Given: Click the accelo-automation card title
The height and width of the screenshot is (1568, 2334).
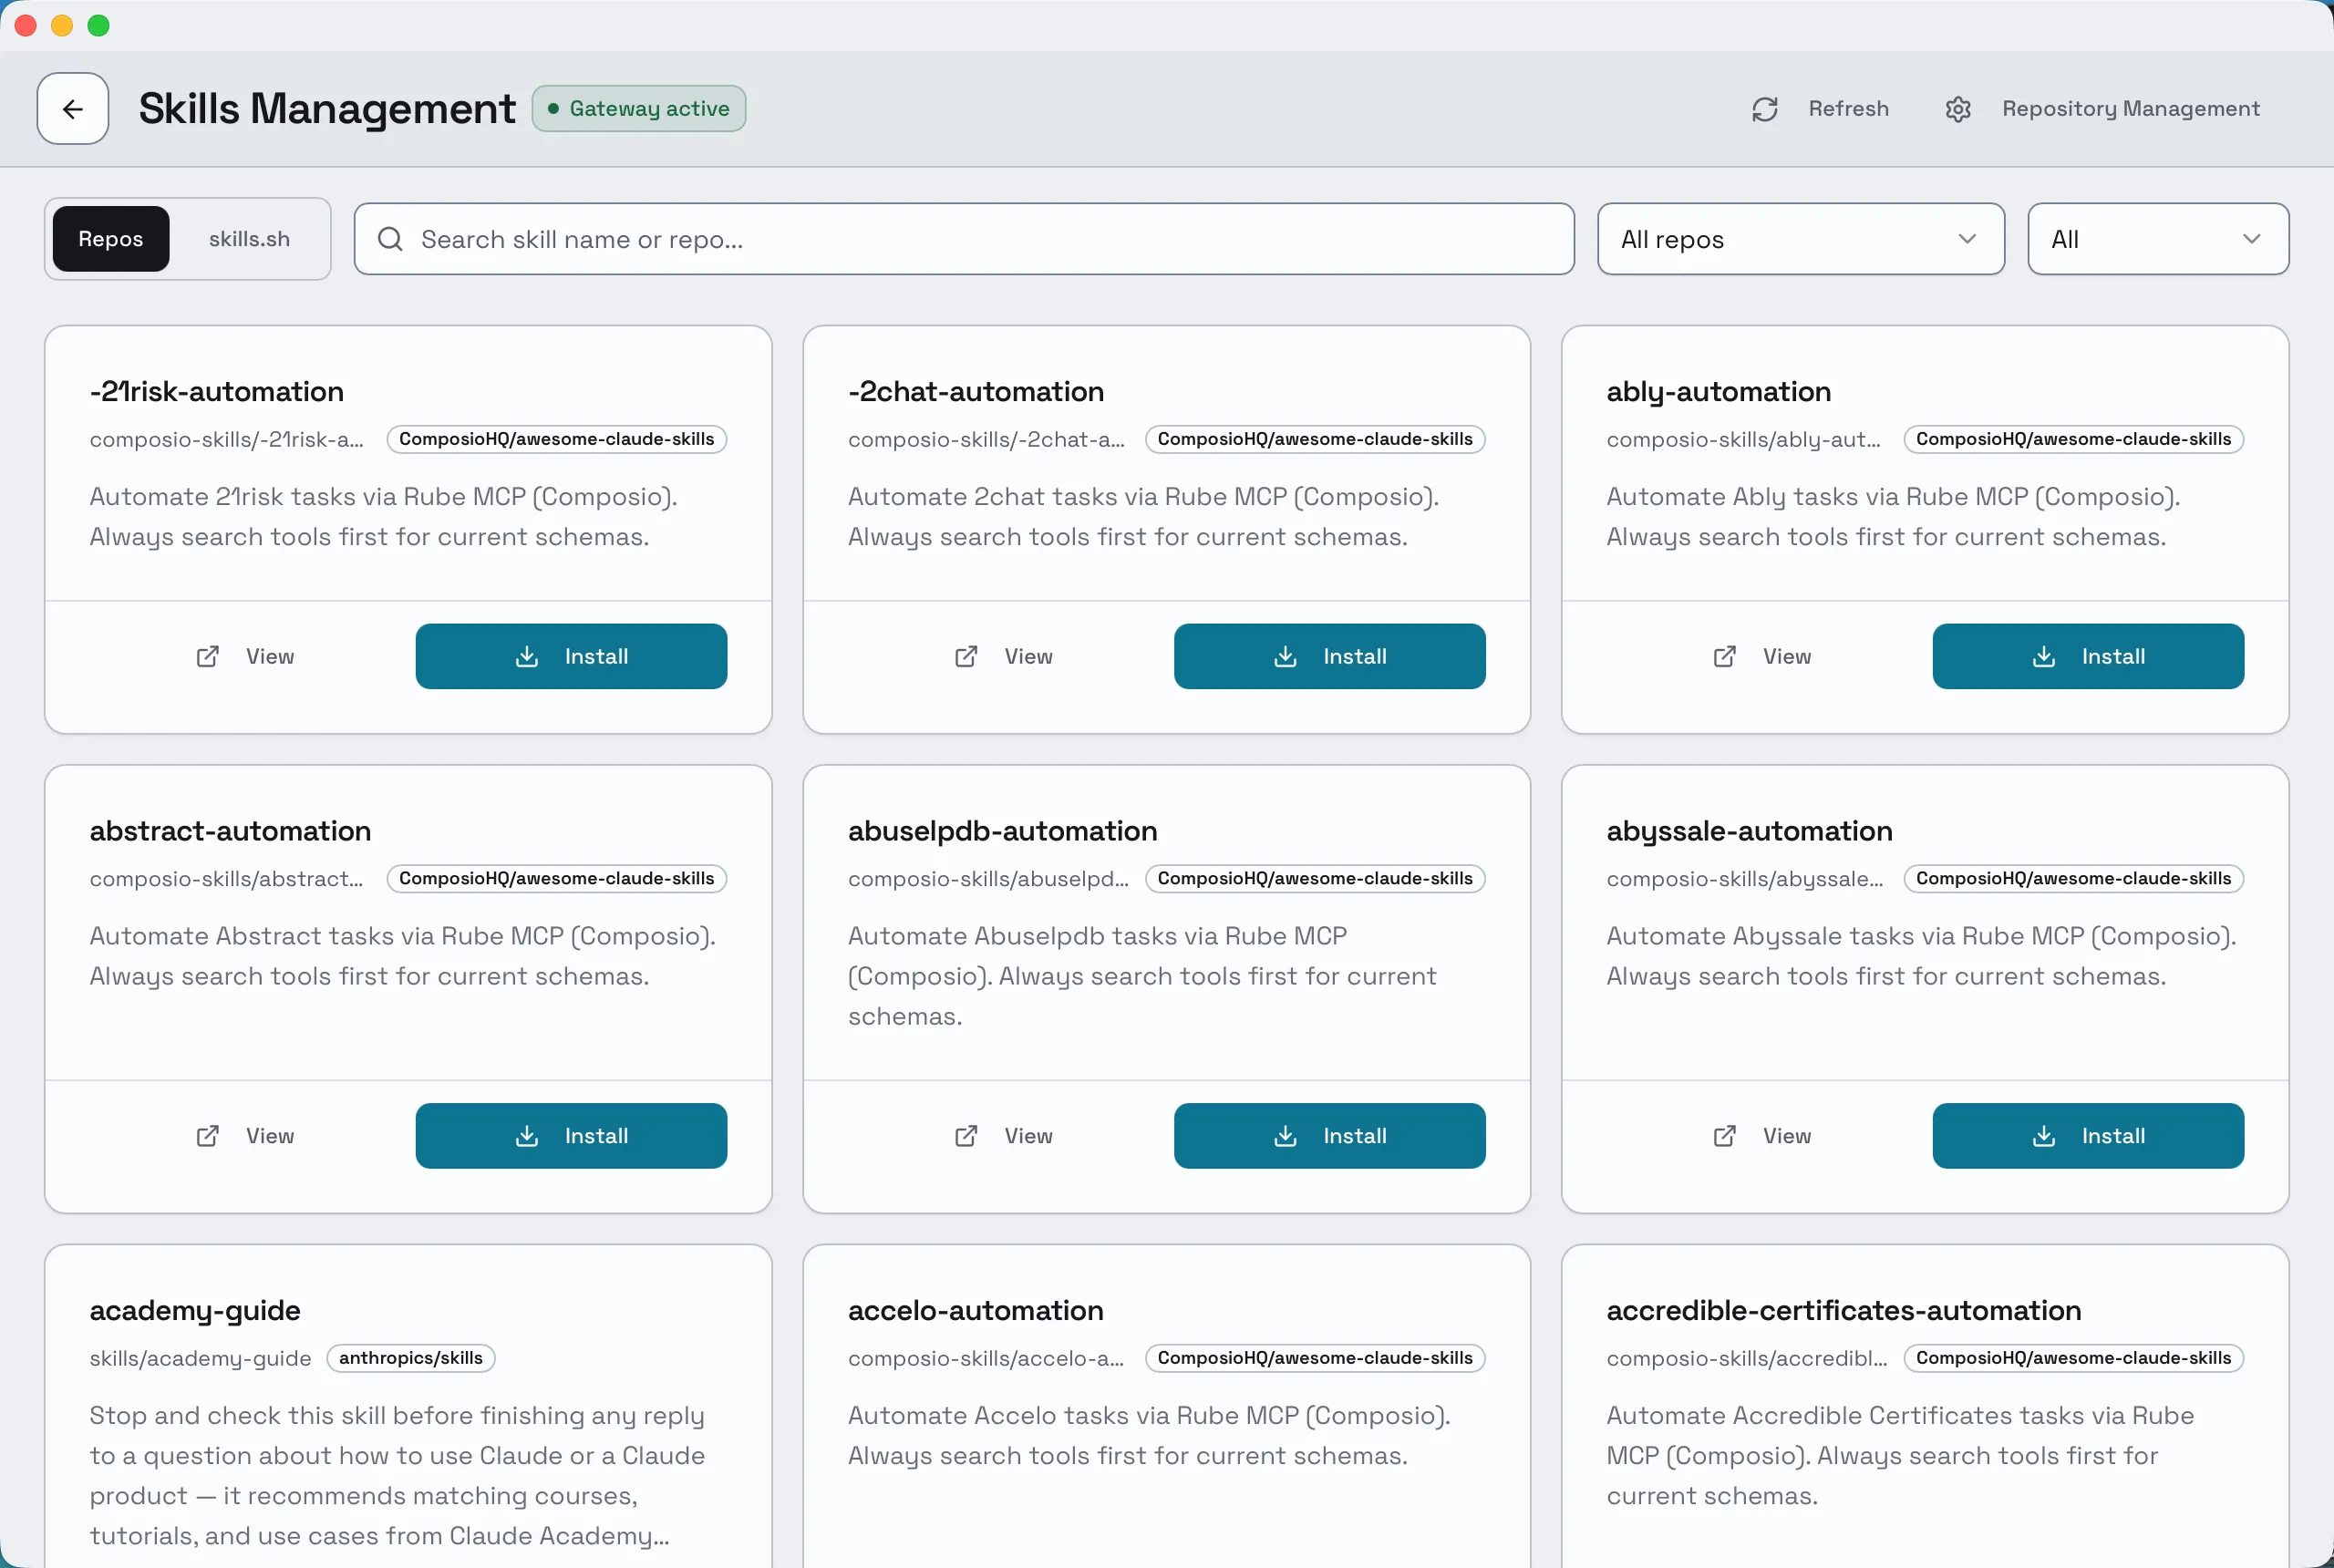Looking at the screenshot, I should 976,1310.
